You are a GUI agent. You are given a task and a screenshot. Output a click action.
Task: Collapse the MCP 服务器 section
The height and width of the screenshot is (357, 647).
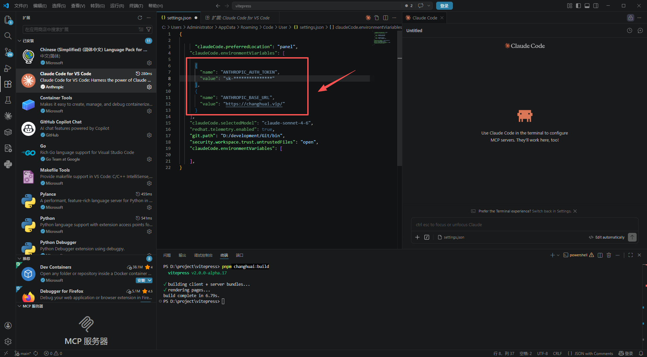click(x=19, y=306)
